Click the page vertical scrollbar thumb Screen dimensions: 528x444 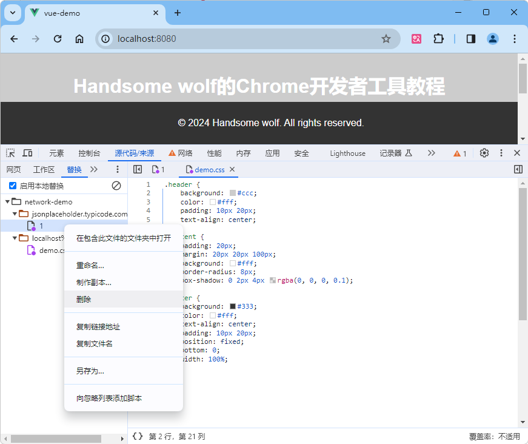point(523,78)
